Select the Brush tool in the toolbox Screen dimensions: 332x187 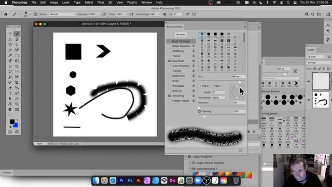pyautogui.click(x=17, y=34)
